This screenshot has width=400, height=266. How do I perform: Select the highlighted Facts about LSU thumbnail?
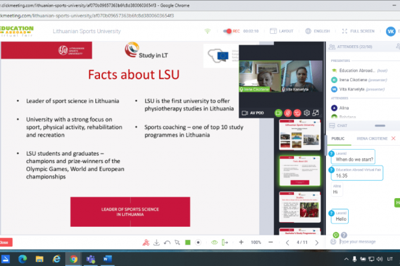(x=300, y=171)
